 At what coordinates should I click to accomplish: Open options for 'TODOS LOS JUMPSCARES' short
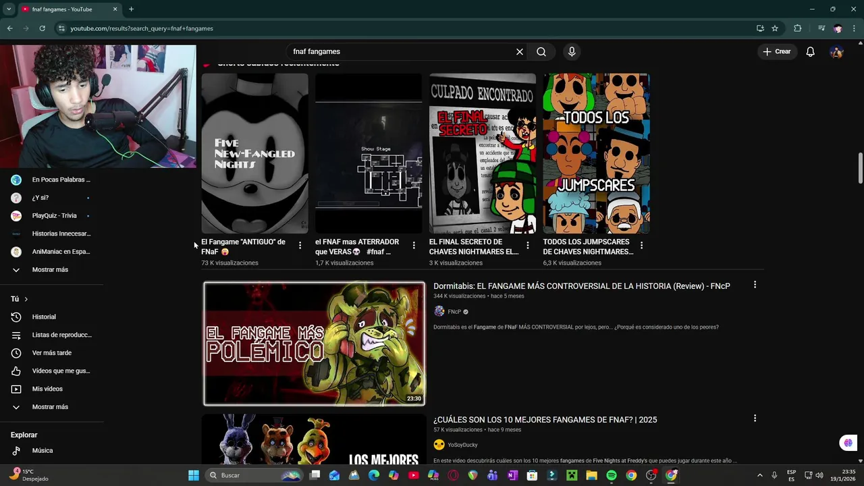coord(641,246)
